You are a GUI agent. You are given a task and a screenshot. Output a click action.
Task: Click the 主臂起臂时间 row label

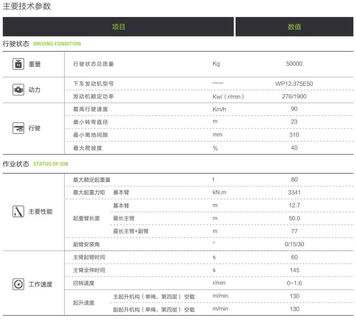click(89, 257)
